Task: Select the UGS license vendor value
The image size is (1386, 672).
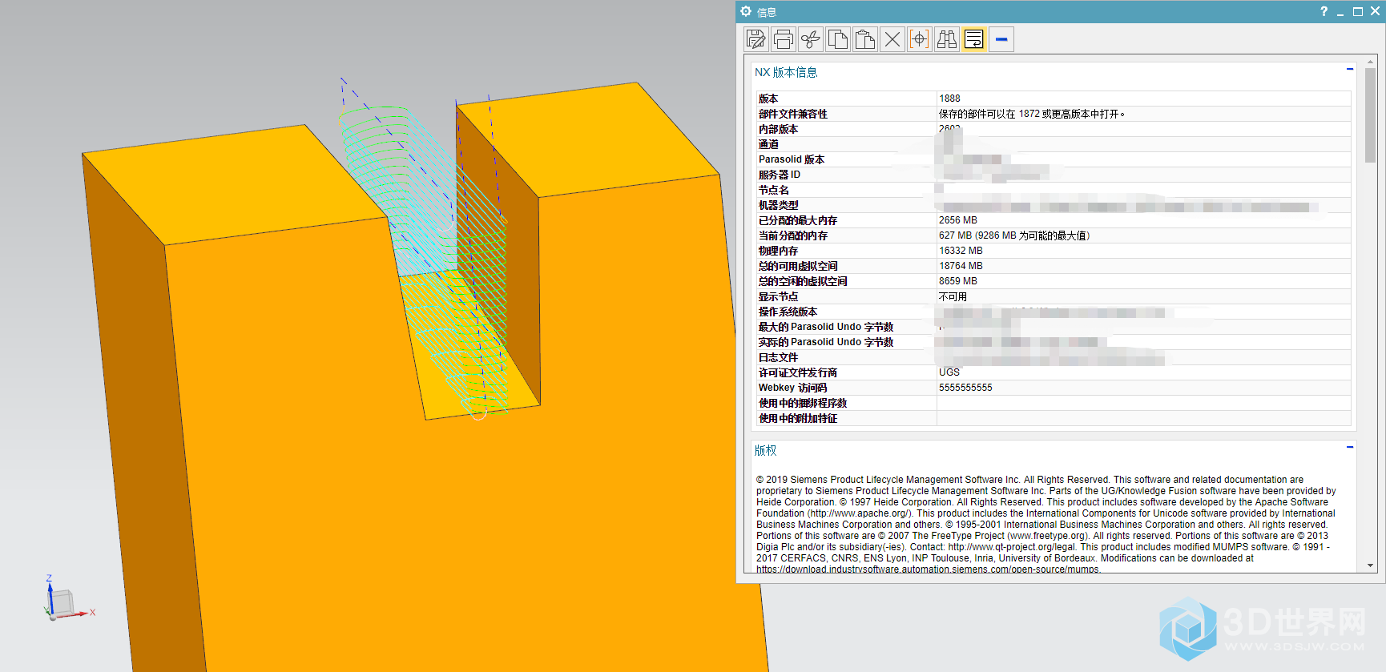Action: tap(949, 372)
